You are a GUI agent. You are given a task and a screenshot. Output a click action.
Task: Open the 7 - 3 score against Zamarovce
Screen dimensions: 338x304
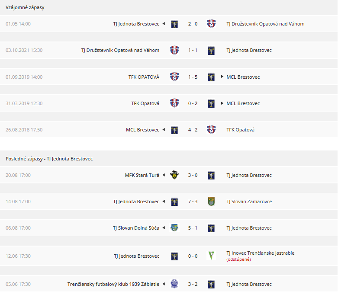point(193,202)
